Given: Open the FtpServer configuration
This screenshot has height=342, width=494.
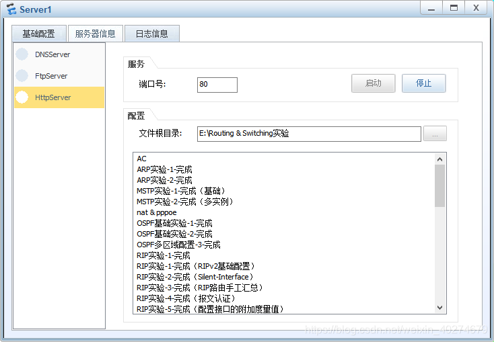Looking at the screenshot, I should pyautogui.click(x=59, y=76).
